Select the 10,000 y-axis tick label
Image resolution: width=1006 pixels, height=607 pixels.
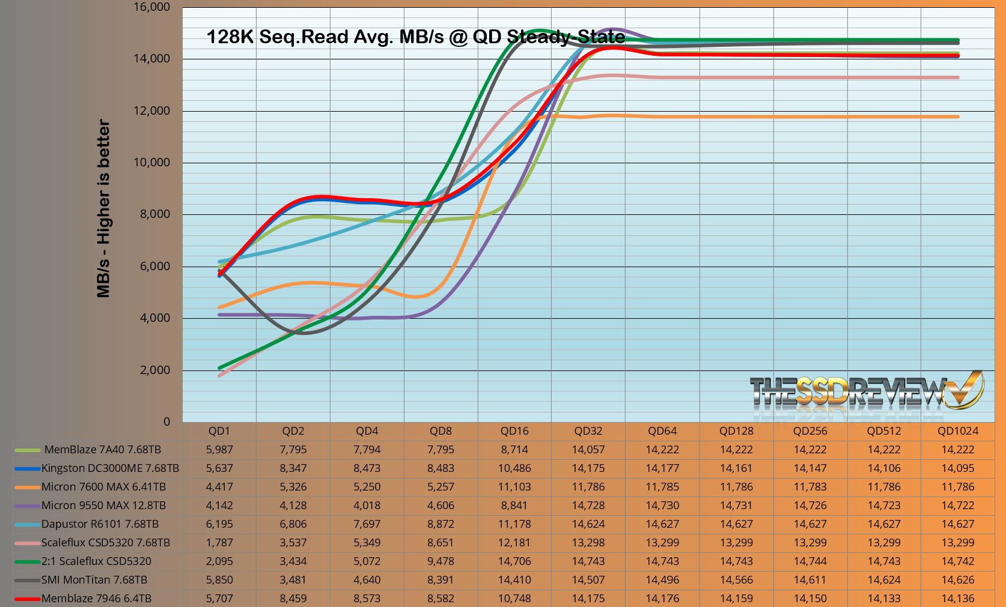pos(151,163)
